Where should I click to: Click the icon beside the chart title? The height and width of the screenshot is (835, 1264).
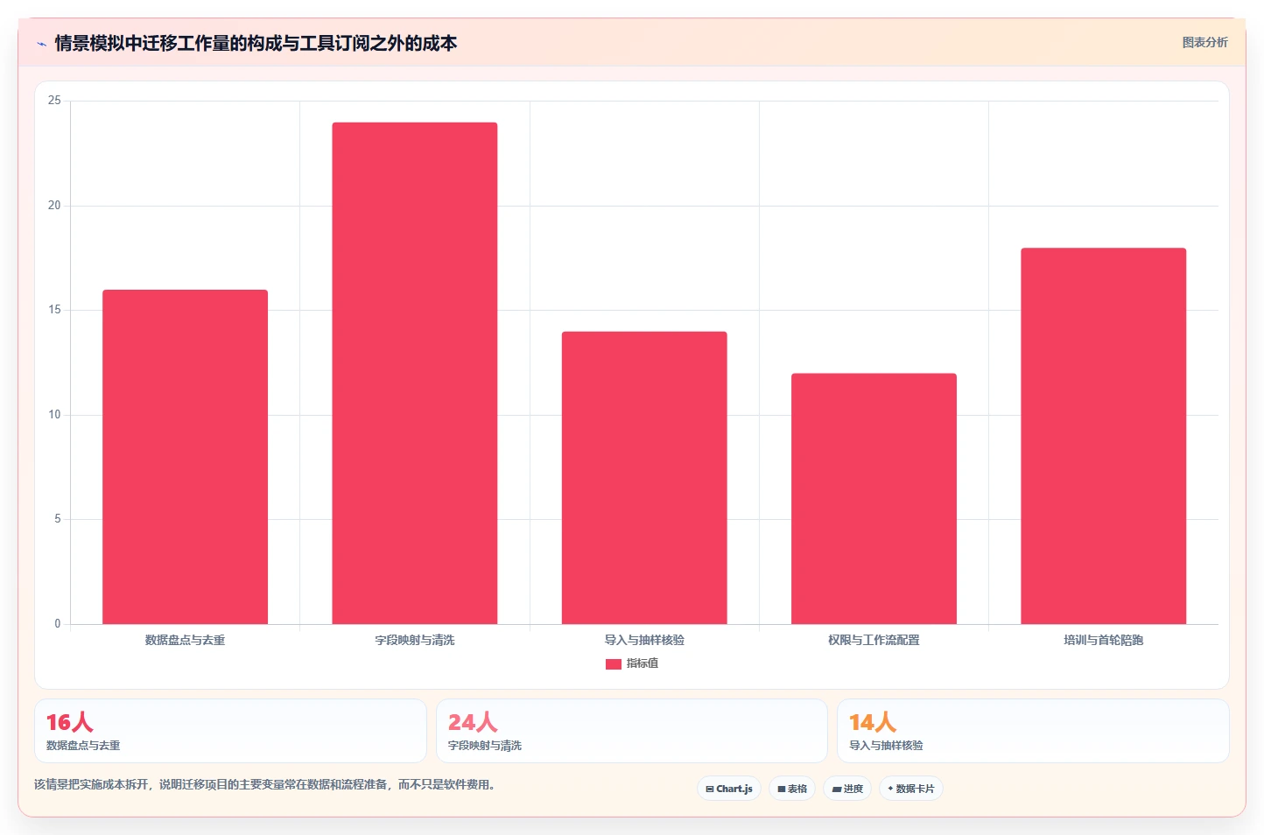pyautogui.click(x=41, y=44)
